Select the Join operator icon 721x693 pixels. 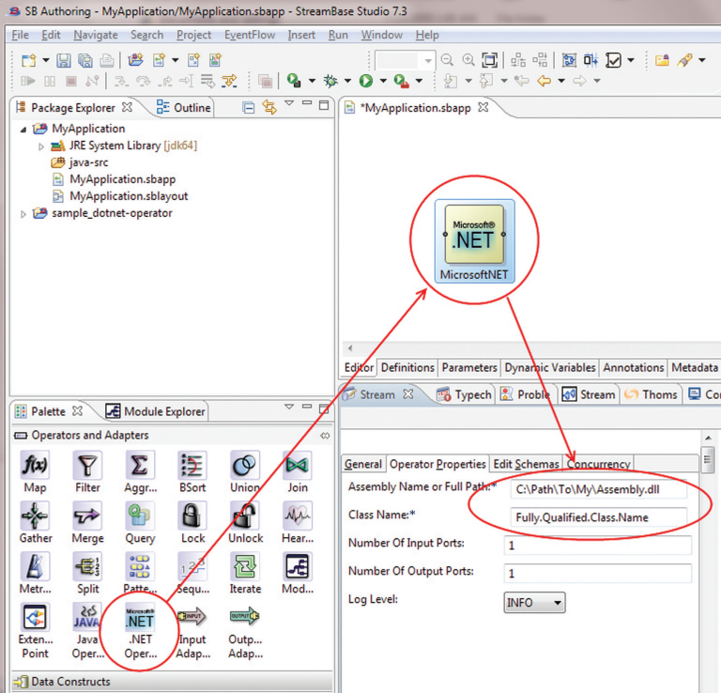click(x=297, y=467)
